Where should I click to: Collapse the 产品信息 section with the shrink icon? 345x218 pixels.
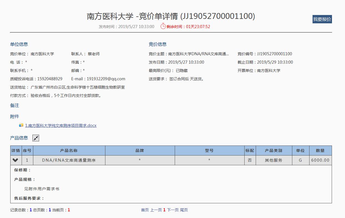tap(36, 138)
